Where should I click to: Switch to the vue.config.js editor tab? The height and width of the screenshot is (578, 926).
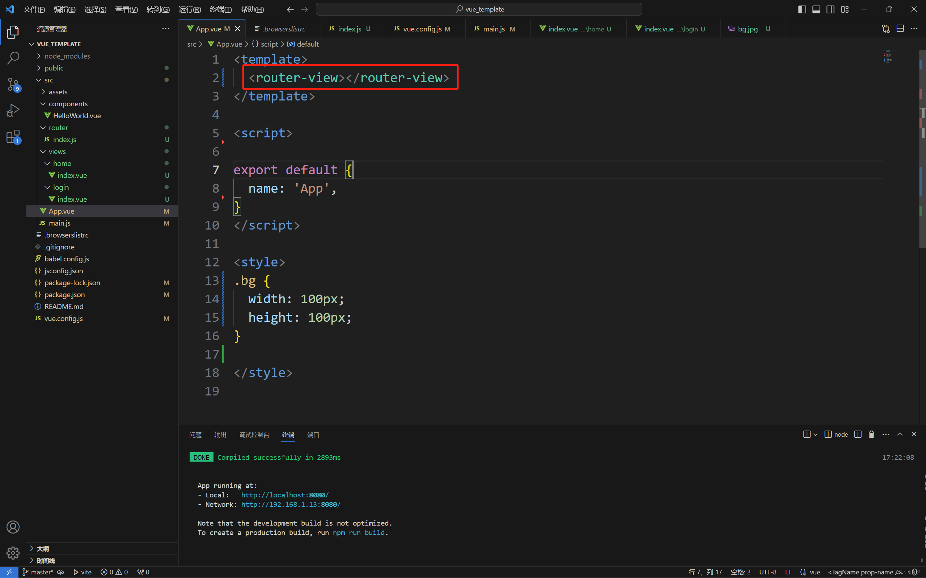pos(425,29)
